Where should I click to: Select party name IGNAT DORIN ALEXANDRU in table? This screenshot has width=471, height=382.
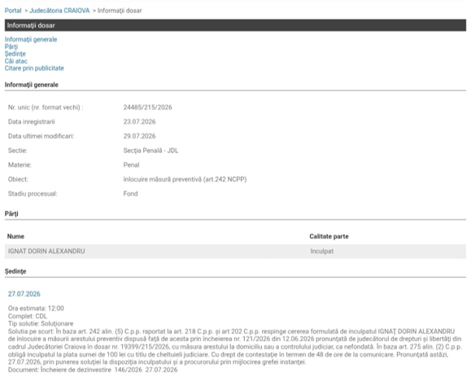coord(46,251)
